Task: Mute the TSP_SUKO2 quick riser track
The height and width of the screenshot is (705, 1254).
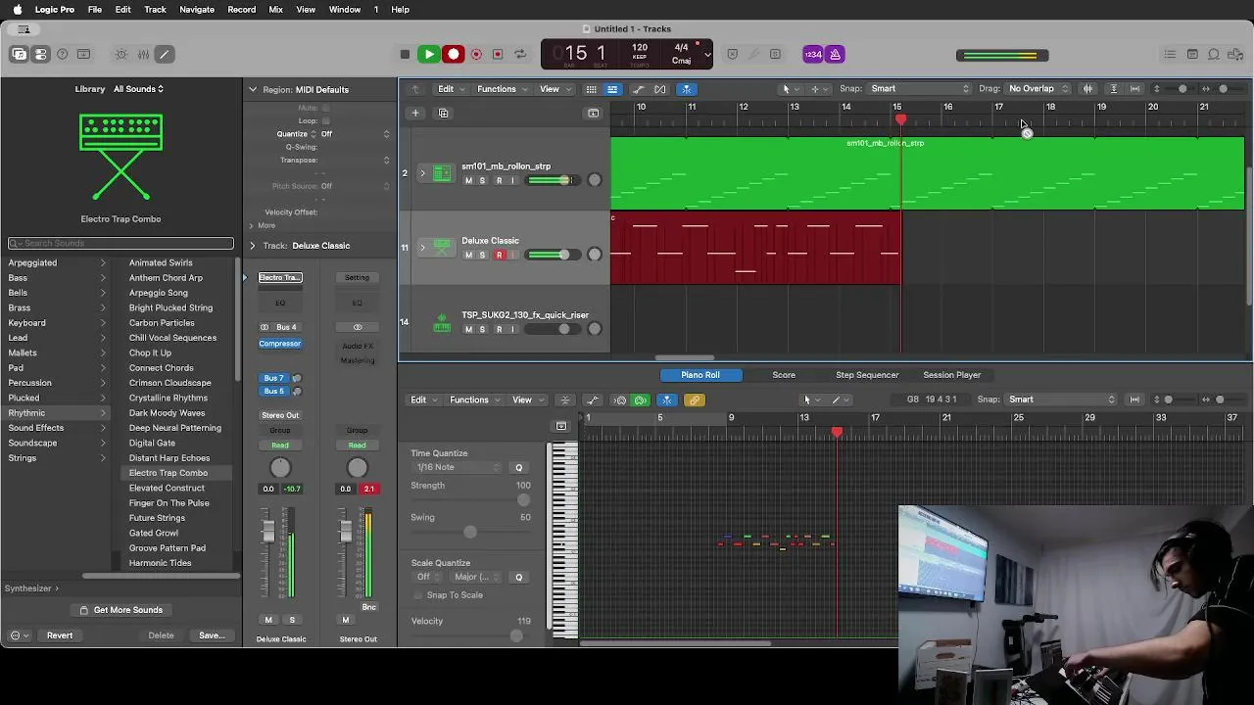Action: click(468, 329)
